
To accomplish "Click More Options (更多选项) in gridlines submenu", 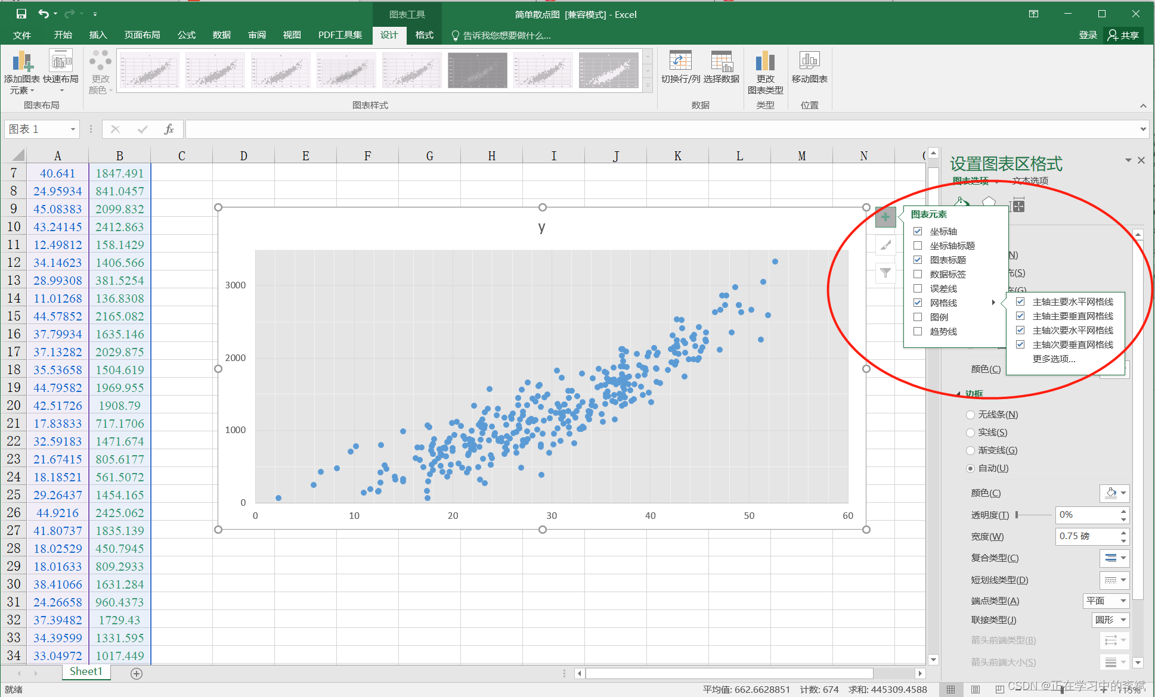I will pos(1054,359).
